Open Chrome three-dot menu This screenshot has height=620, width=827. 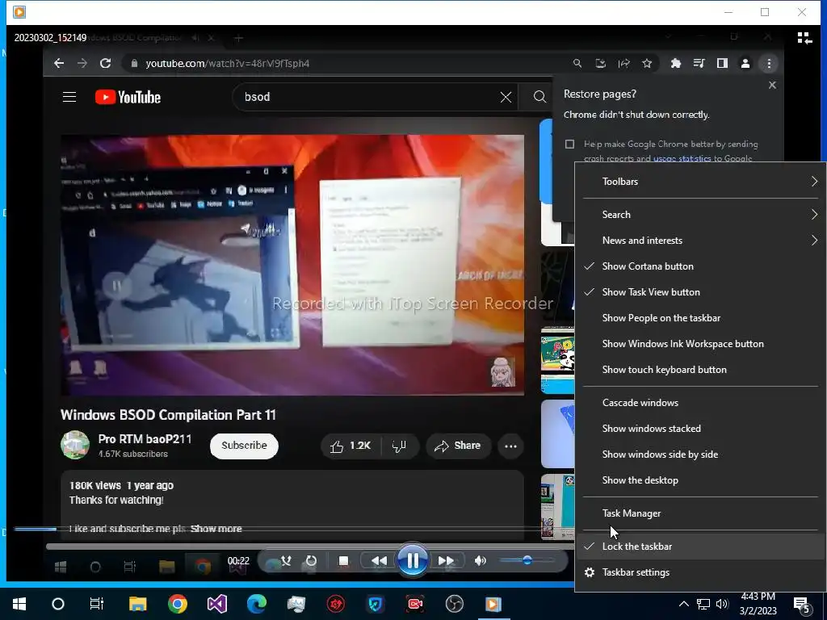[769, 63]
